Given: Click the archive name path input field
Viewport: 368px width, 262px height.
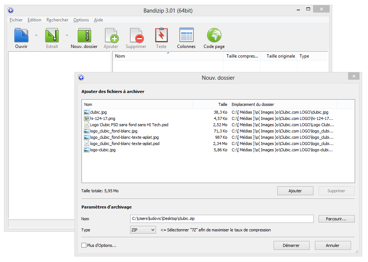Looking at the screenshot, I should pyautogui.click(x=222, y=219).
